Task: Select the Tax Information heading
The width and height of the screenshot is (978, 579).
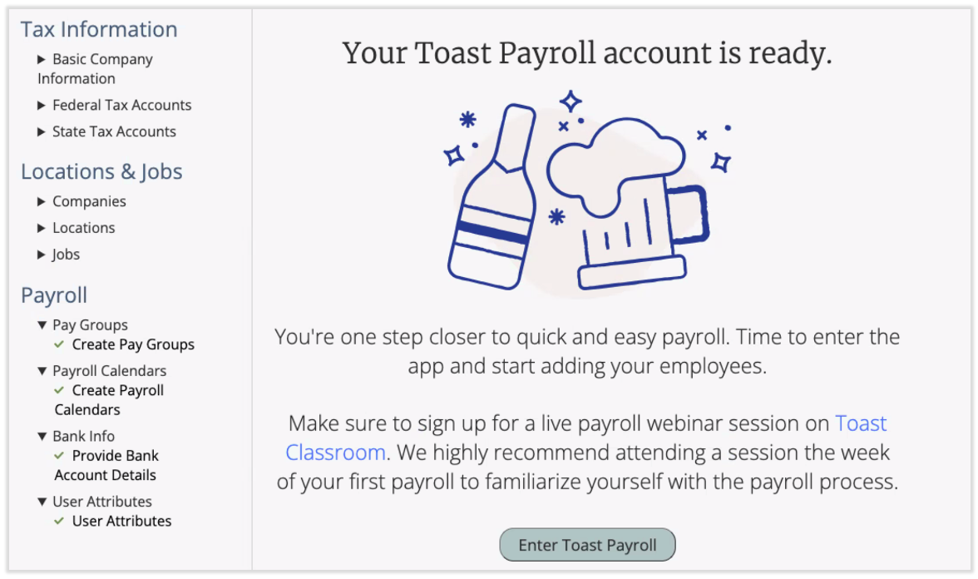Action: point(99,29)
